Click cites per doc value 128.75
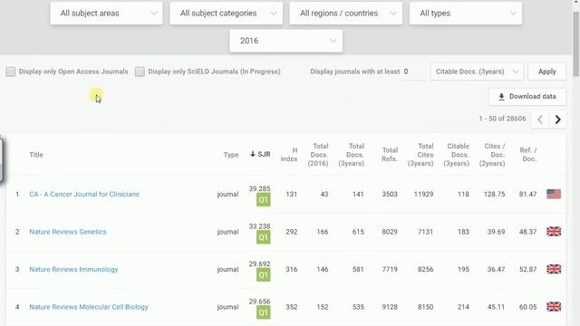580x326 pixels. (494, 194)
